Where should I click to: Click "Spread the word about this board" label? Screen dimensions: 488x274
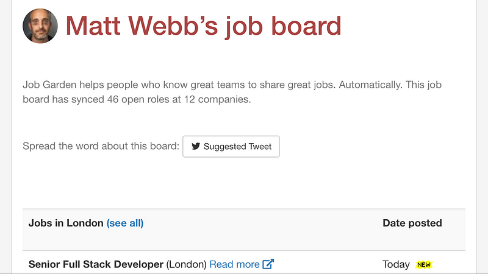[101, 146]
